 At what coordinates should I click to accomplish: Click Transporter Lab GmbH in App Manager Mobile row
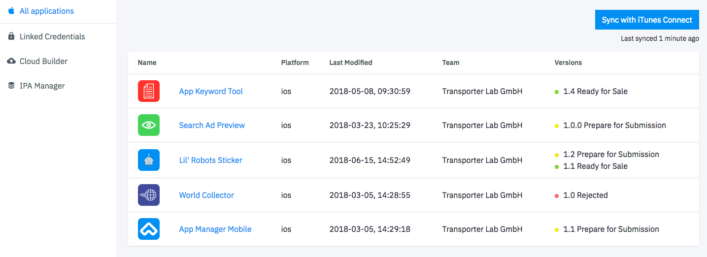[x=482, y=229]
